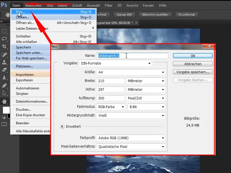231x173 pixels.
Task: Select the Eraser tool
Action: (4, 70)
